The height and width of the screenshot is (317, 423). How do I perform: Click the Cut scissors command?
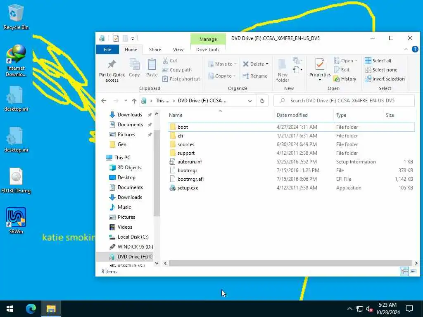coord(170,61)
